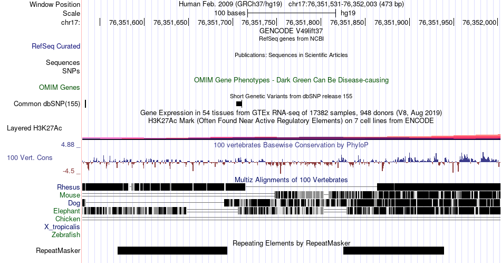Click the SNPs track label

71,71
